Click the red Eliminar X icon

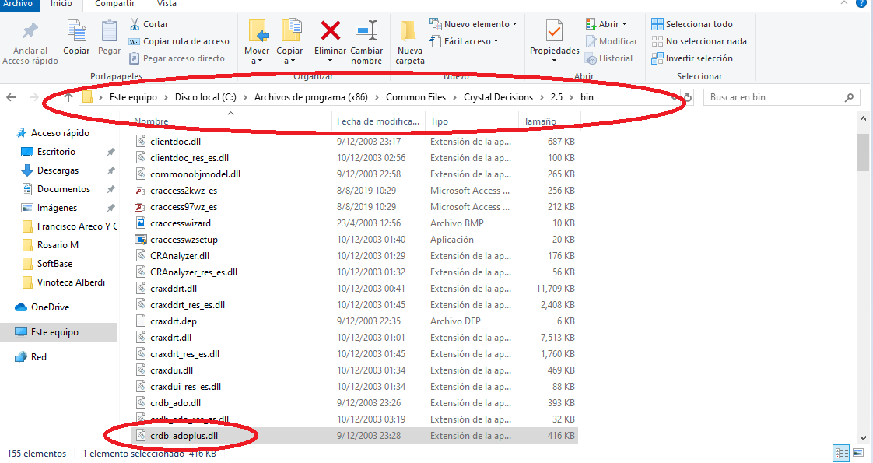(330, 30)
